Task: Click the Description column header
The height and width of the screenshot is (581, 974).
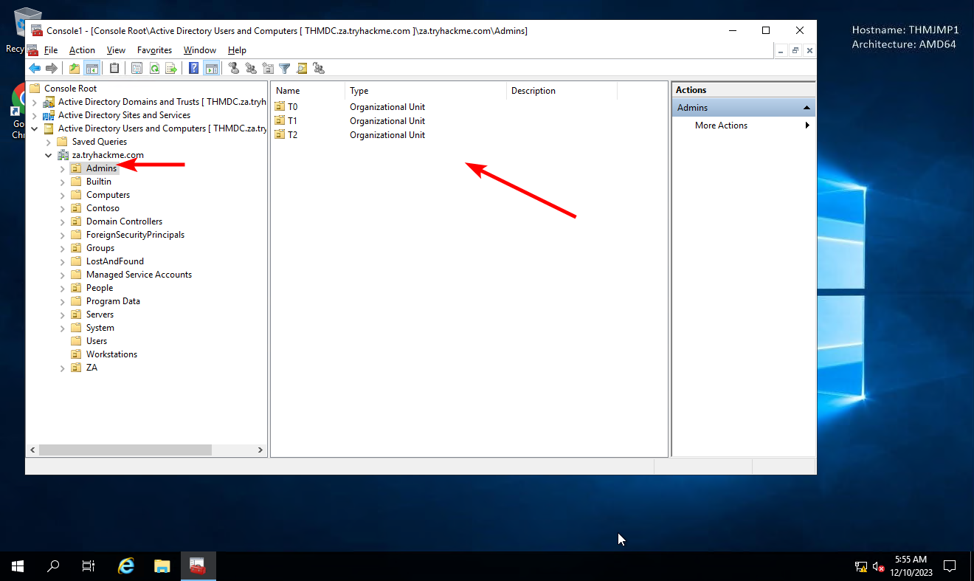Action: point(562,91)
